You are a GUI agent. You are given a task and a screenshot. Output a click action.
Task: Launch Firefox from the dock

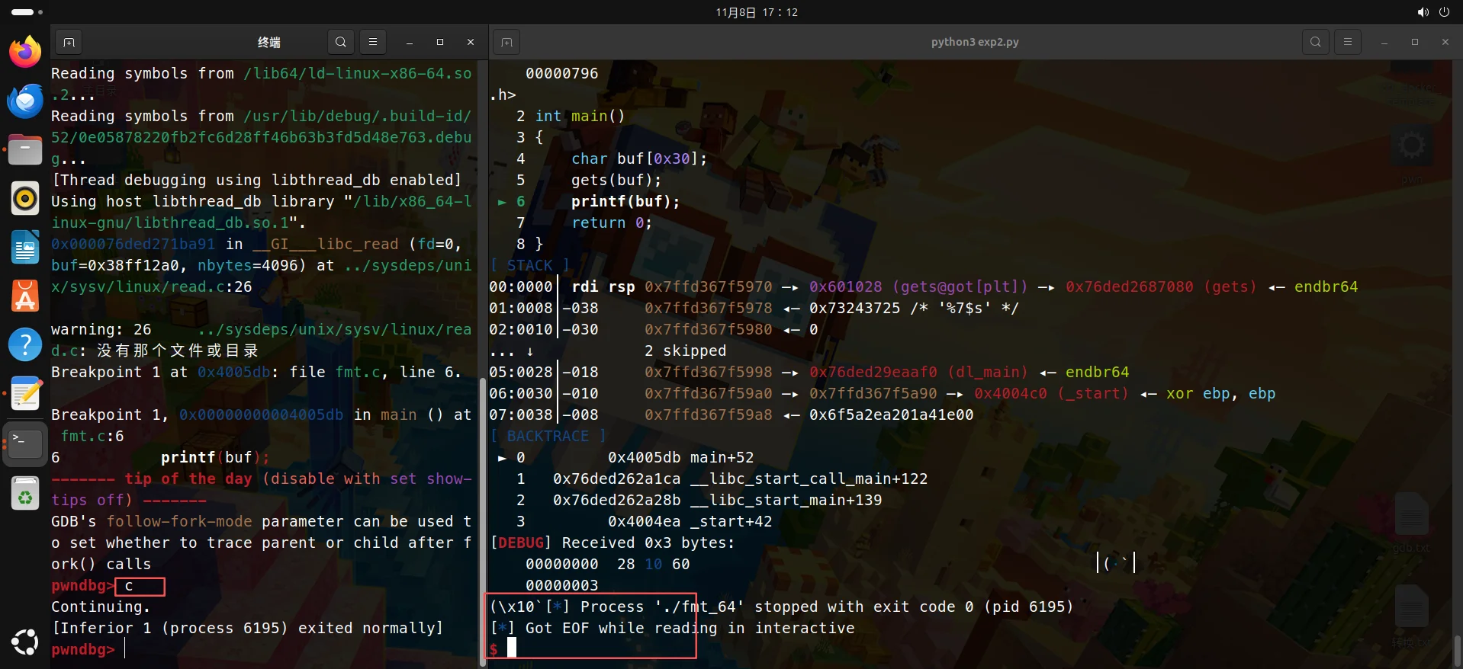pos(25,52)
